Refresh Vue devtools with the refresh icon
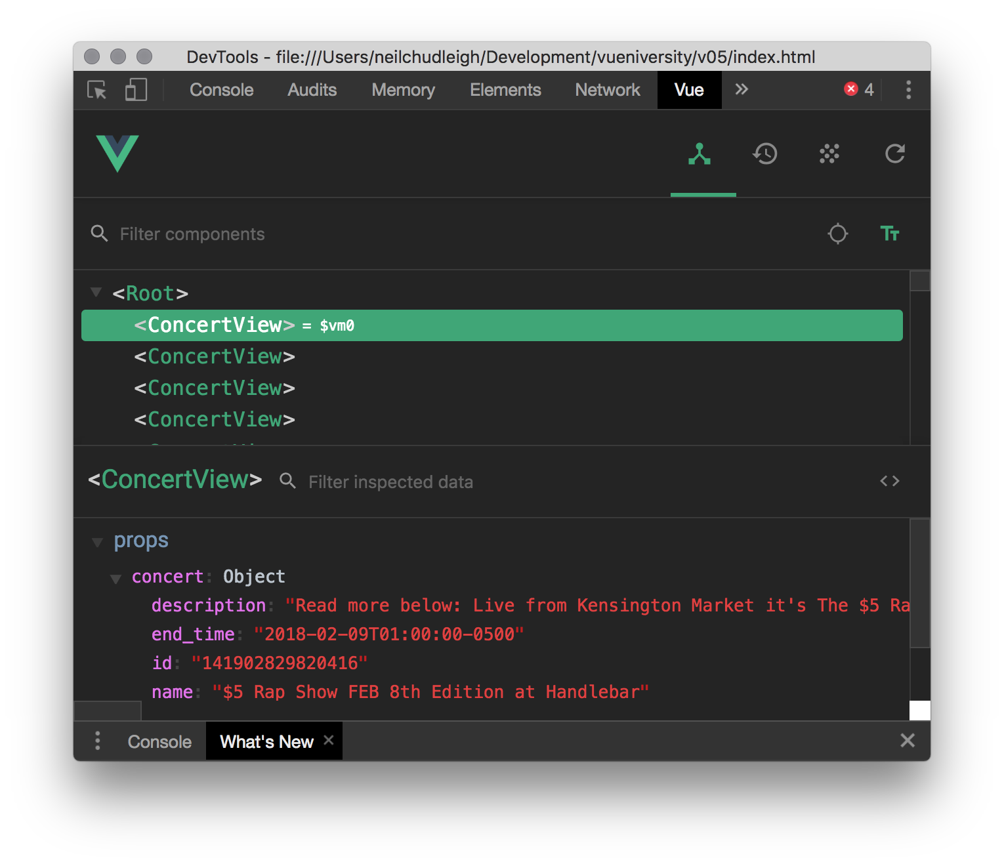This screenshot has width=1004, height=866. [x=894, y=155]
